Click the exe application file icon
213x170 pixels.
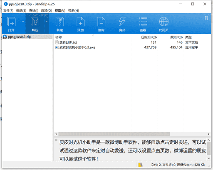click(57, 47)
